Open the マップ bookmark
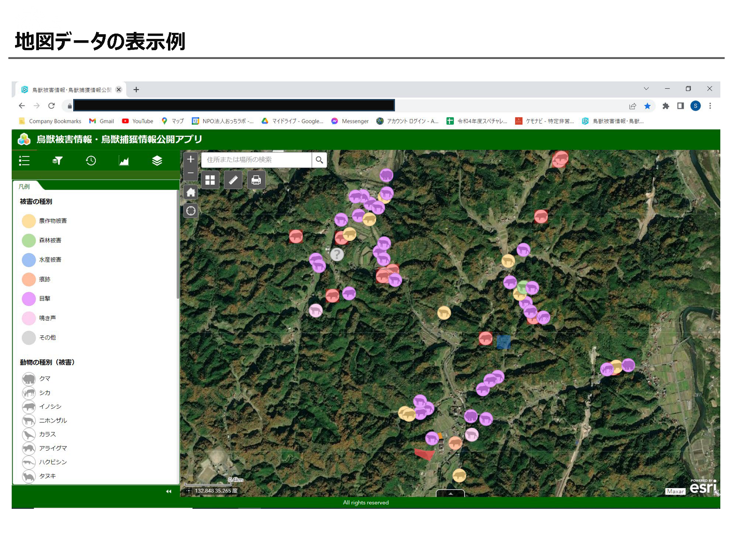 [x=173, y=121]
